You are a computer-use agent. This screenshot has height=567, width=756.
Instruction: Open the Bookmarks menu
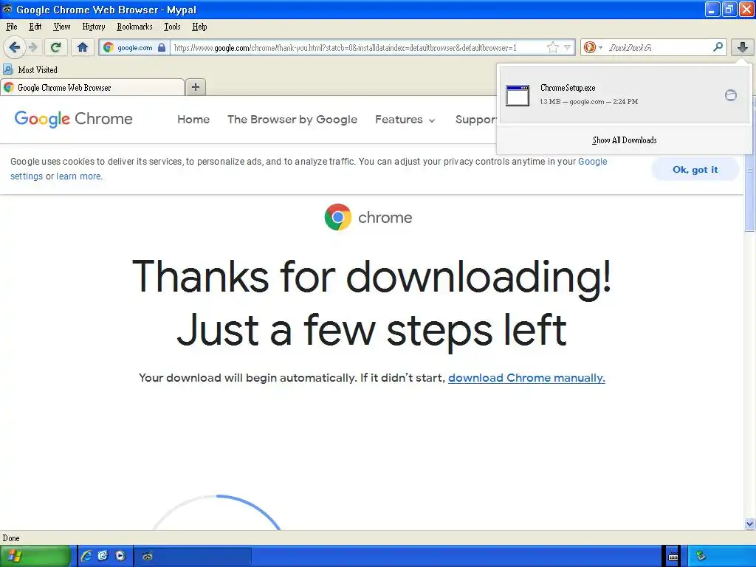pyautogui.click(x=134, y=27)
